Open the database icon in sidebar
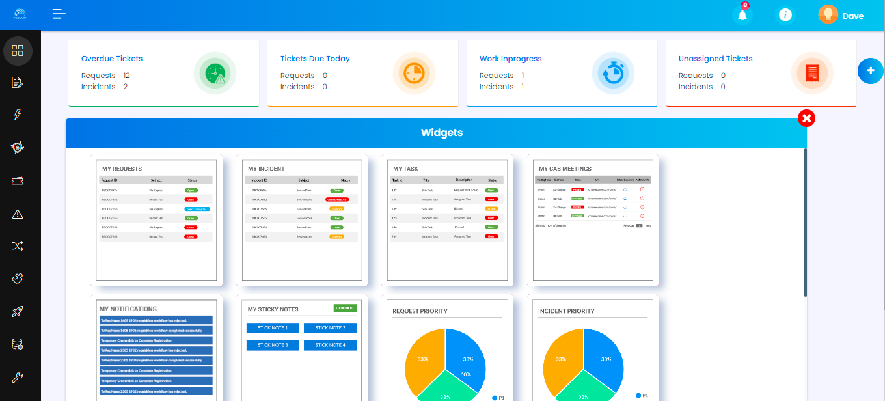885x401 pixels. (x=18, y=344)
